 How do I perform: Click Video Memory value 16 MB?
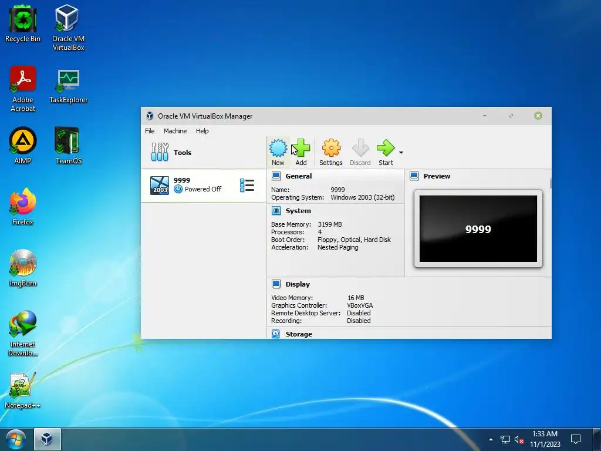pos(356,298)
